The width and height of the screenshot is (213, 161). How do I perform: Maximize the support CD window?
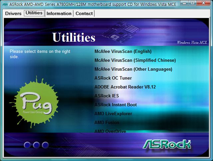pos(192,3)
